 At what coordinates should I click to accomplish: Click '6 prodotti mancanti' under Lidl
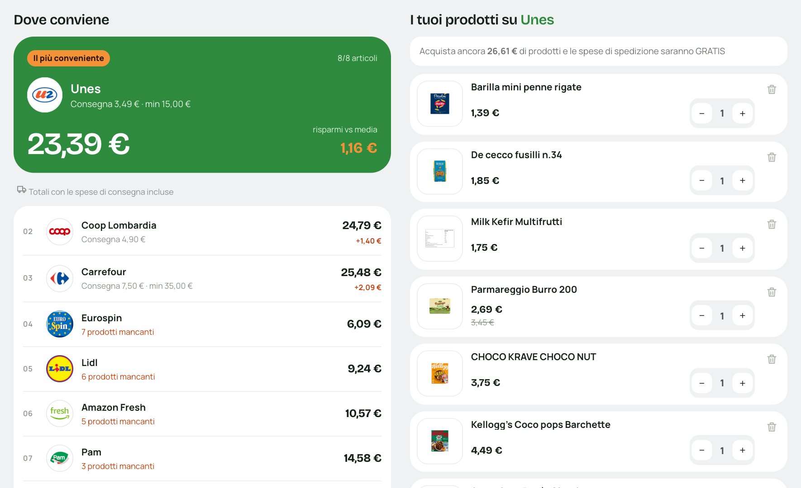click(118, 377)
